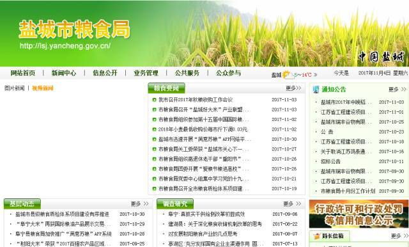Viewport: 409px width, 247px height.
Task: Switch to the 视频新闻 tab
Action: tap(43, 88)
